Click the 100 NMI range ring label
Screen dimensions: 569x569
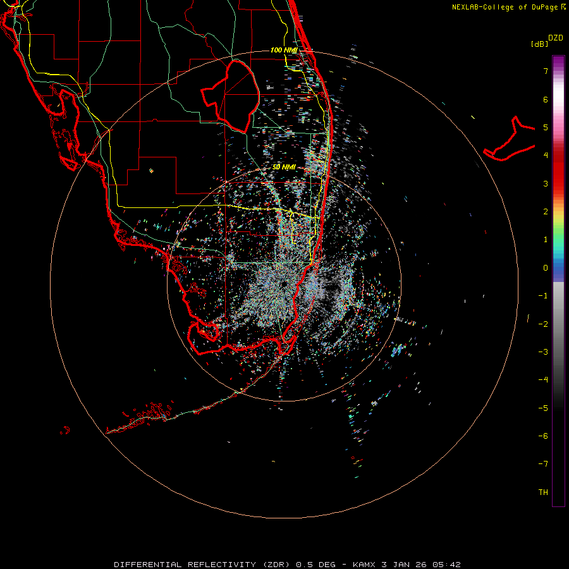click(x=284, y=50)
